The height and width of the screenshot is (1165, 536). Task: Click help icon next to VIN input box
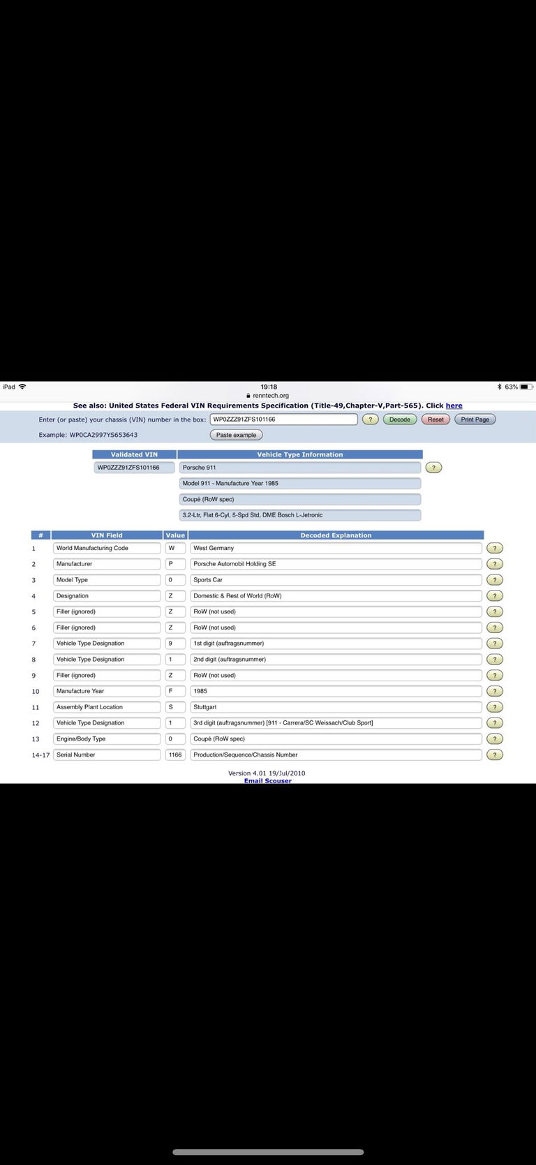tap(370, 420)
